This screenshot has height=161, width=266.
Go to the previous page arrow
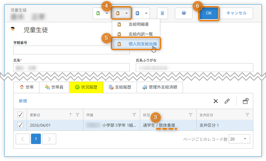[23, 139]
